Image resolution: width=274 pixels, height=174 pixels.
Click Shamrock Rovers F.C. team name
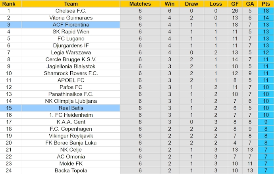coord(71,73)
